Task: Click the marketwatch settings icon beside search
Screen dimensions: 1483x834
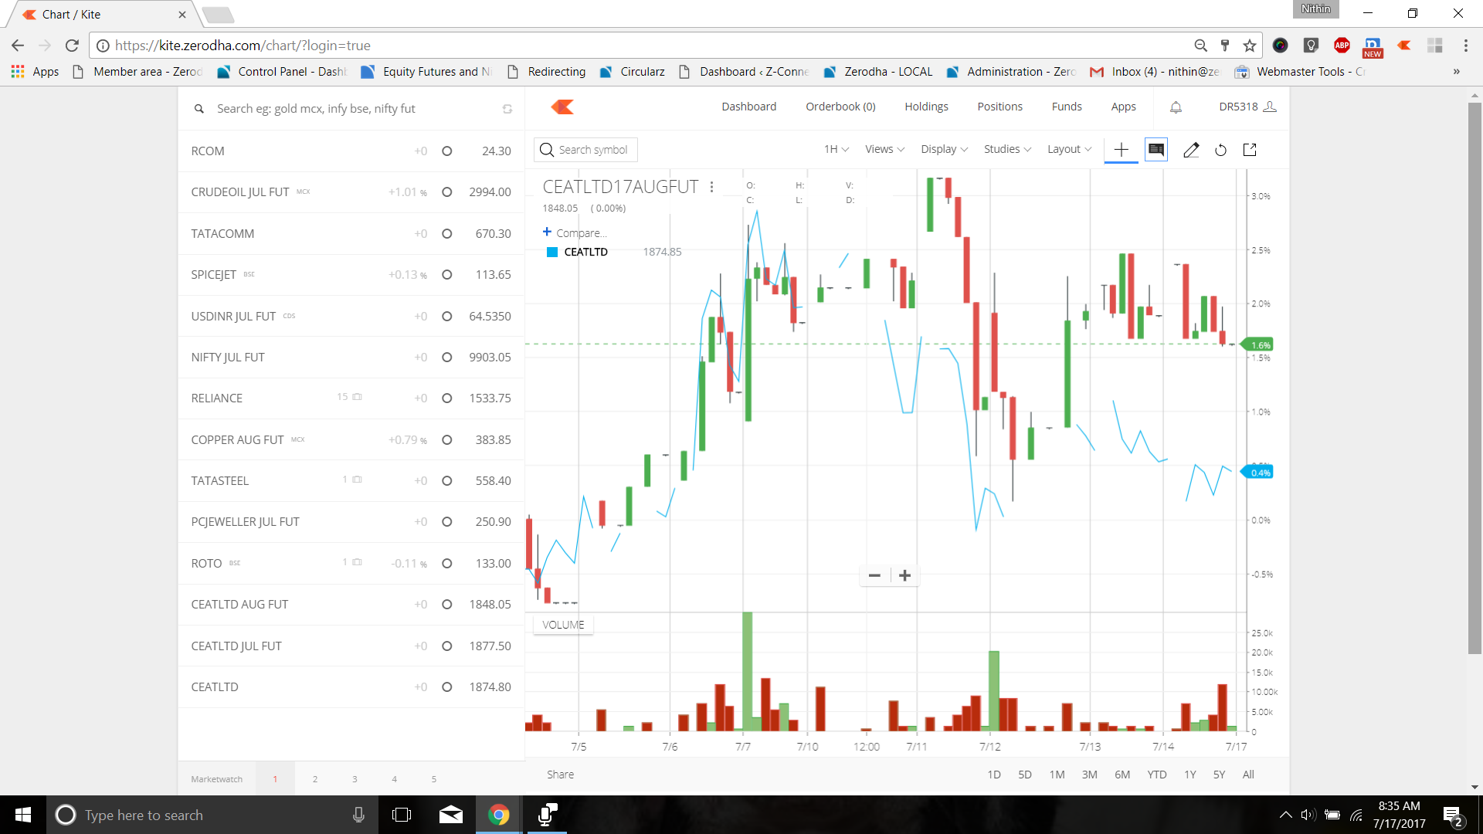Action: (x=507, y=109)
